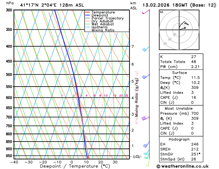Viewport: 219px width, 169px height.
Task: Click the date header '13.02.2026 18GMT'
Action: (165, 5)
